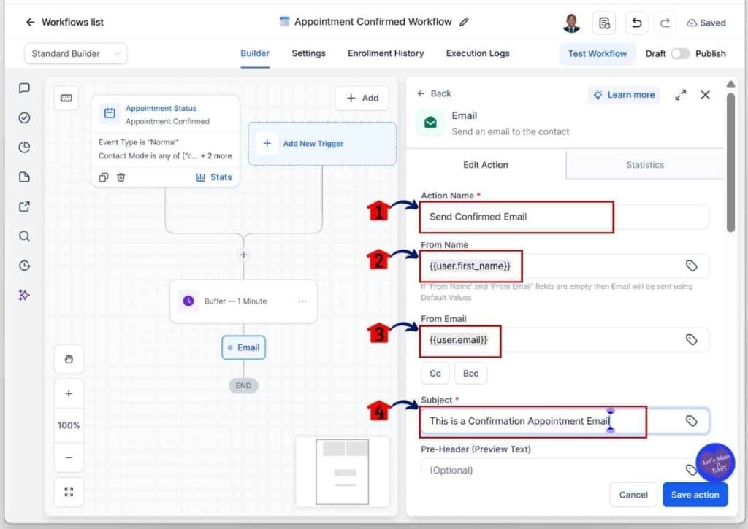
Task: View Stats for Appointment Status trigger
Action: coord(214,177)
